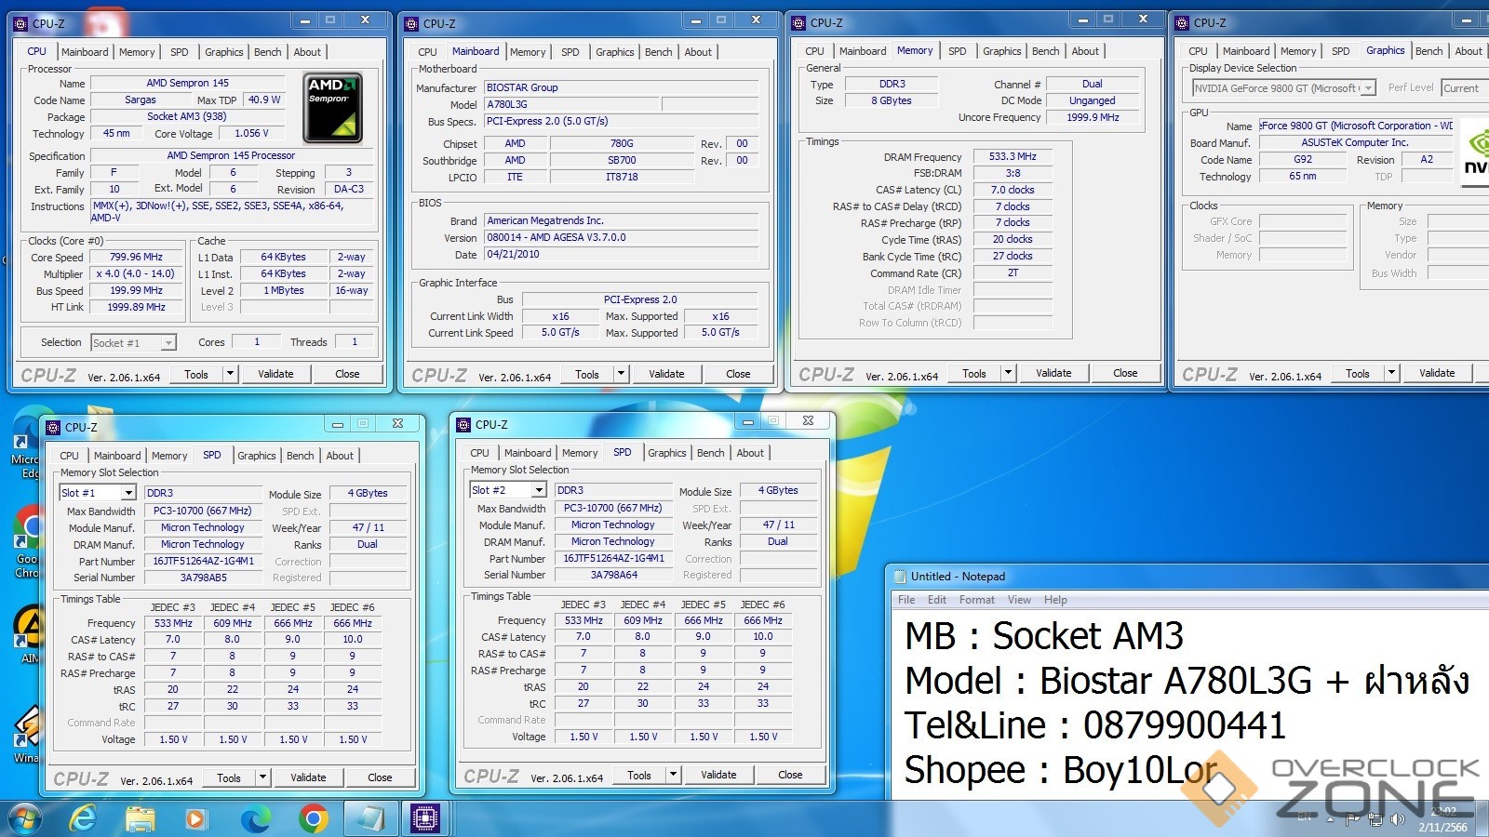Expand the Slot #1 memory slot dropdown

pyautogui.click(x=128, y=493)
